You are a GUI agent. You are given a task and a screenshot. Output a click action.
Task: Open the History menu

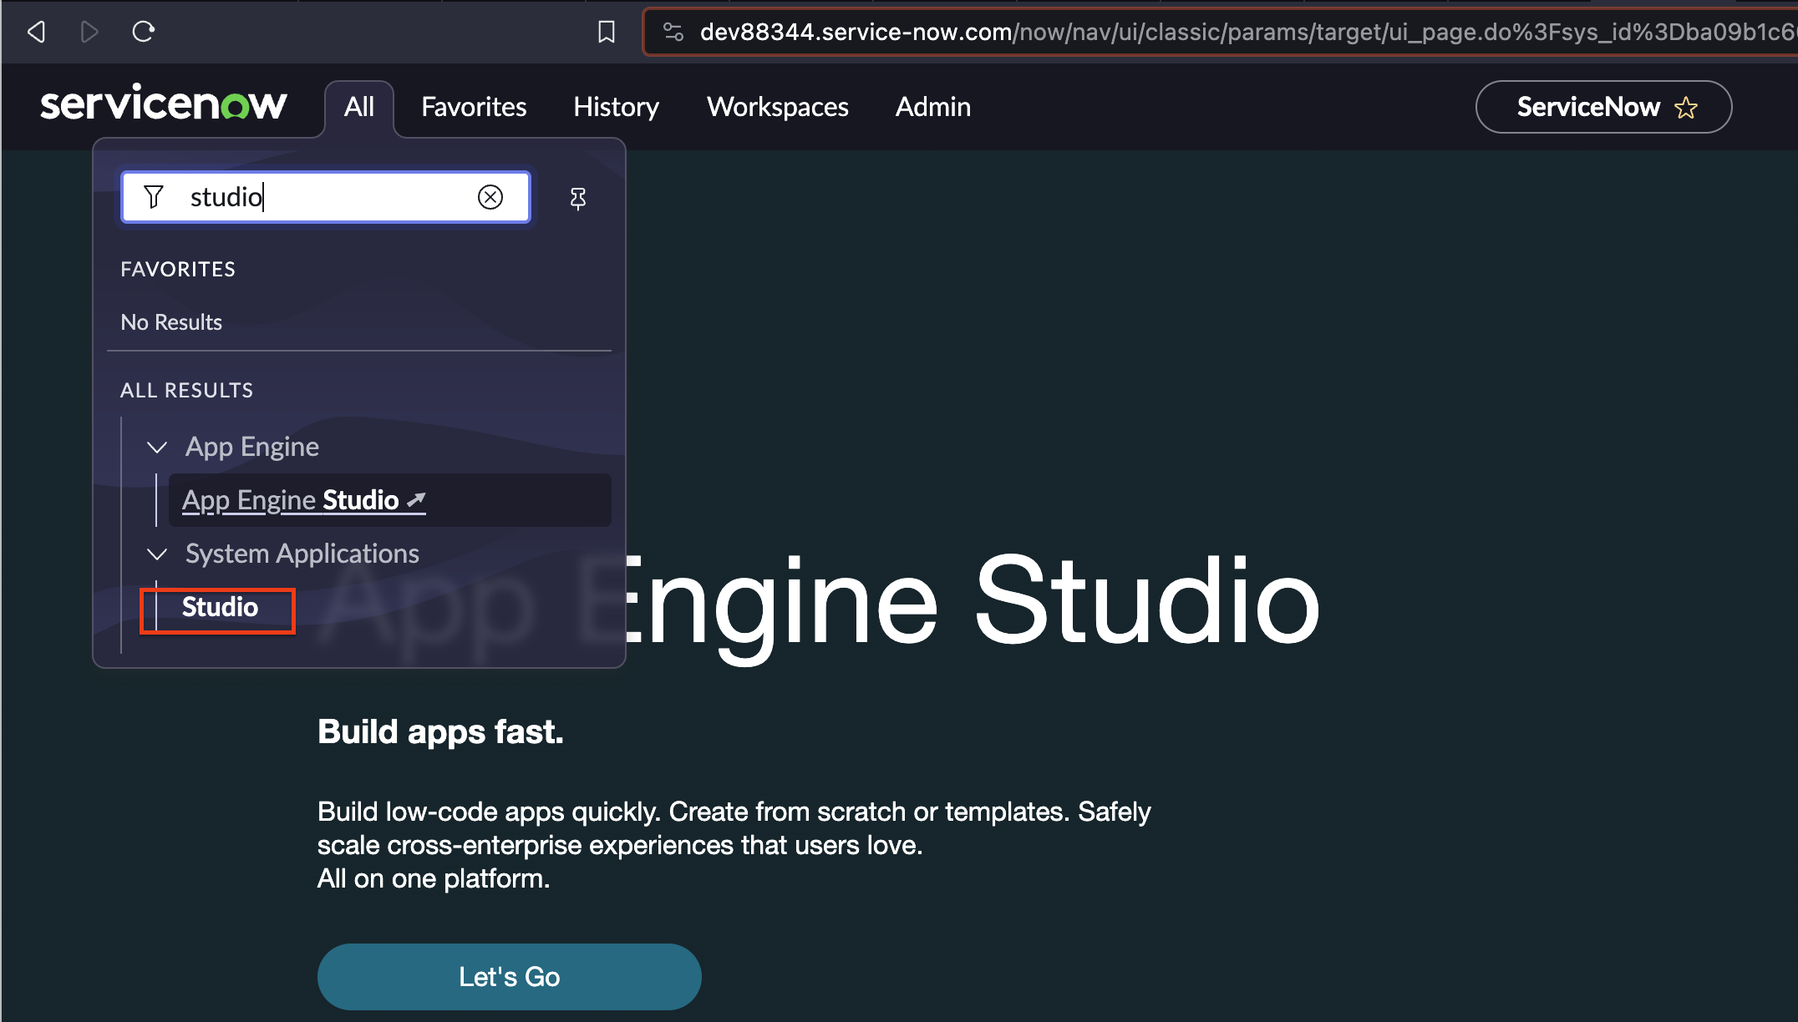616,107
